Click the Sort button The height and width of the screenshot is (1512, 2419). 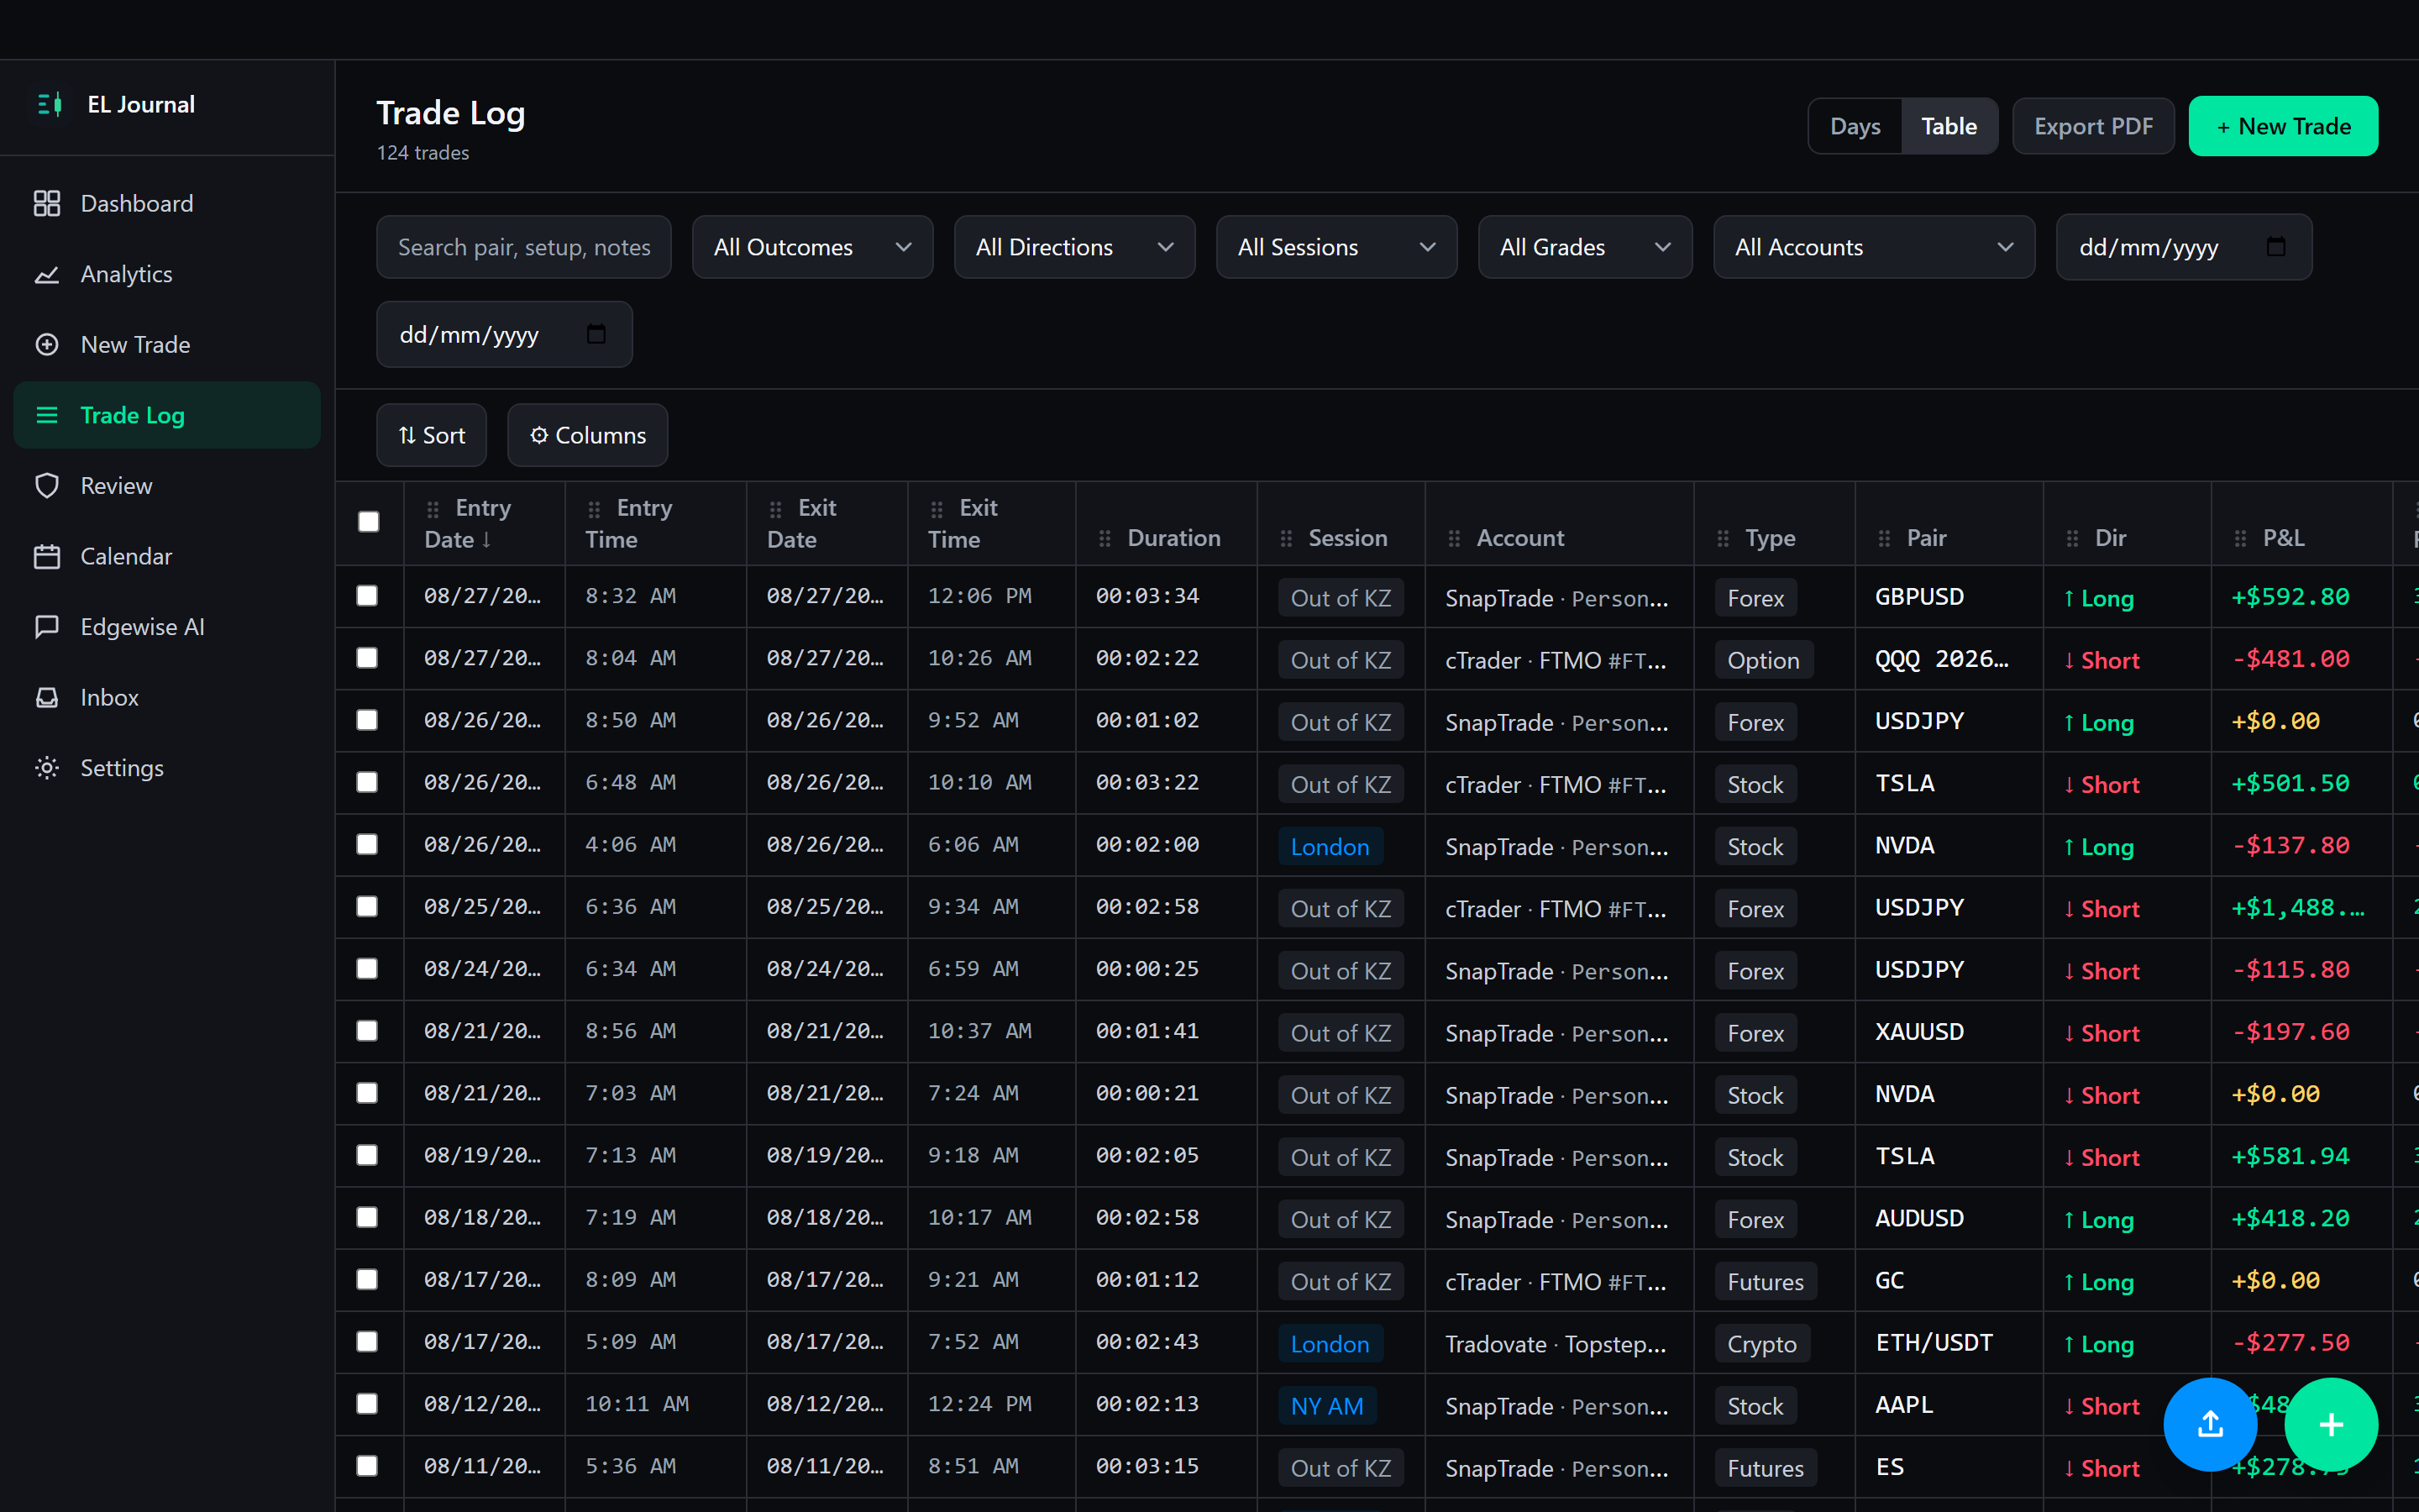431,435
